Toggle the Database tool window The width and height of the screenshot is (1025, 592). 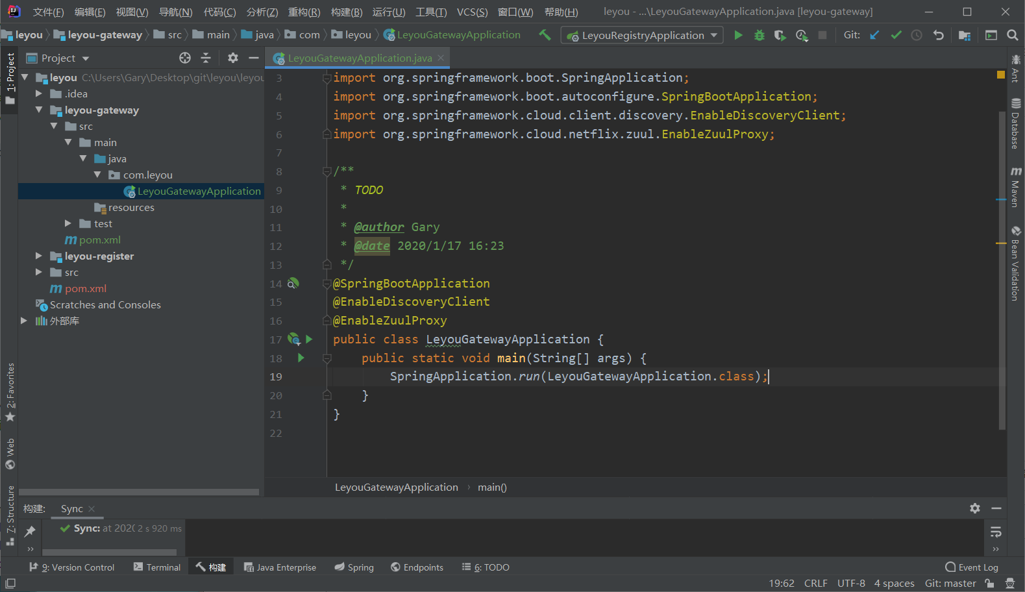[1016, 123]
